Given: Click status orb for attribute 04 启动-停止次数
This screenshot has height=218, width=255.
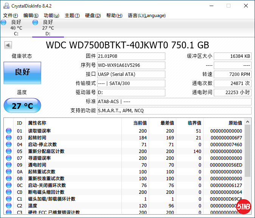Looking at the screenshot, I should click(9, 144).
